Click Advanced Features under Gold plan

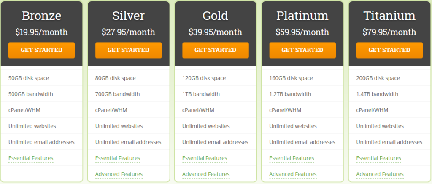tap(206, 174)
